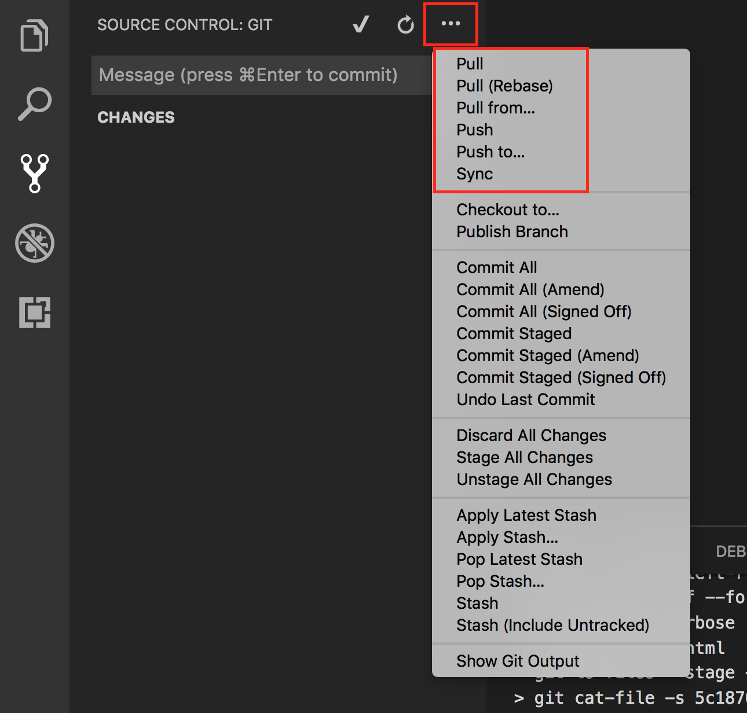The image size is (747, 713).
Task: Open the Extensions view icon
Action: tap(34, 313)
